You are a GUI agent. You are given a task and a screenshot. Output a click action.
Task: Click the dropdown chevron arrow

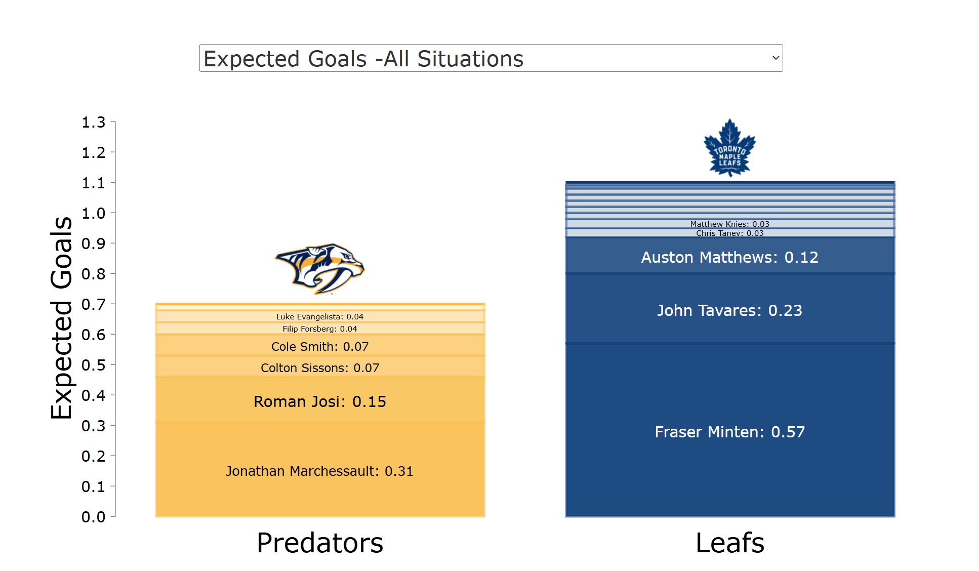tap(775, 58)
